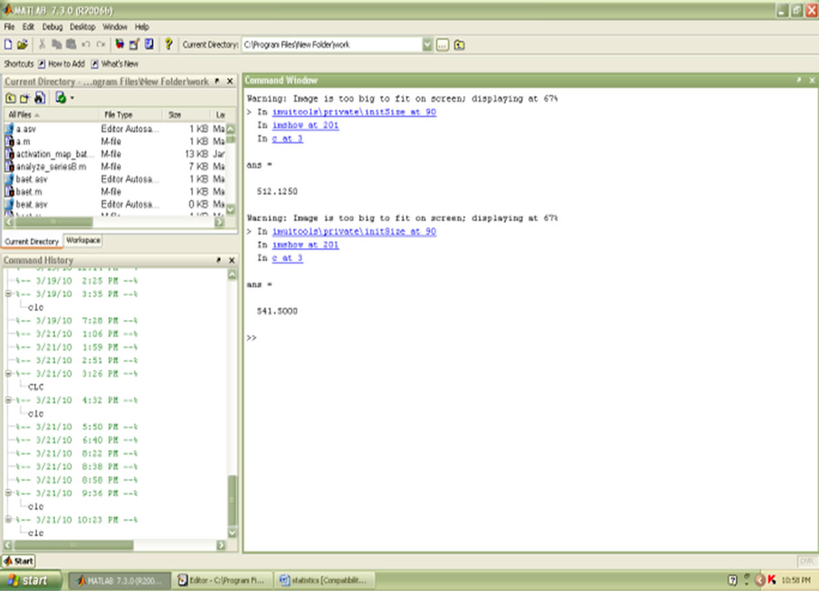Collapse the 3/21/10 10:23 PM history node
The width and height of the screenshot is (819, 591).
pyautogui.click(x=8, y=520)
